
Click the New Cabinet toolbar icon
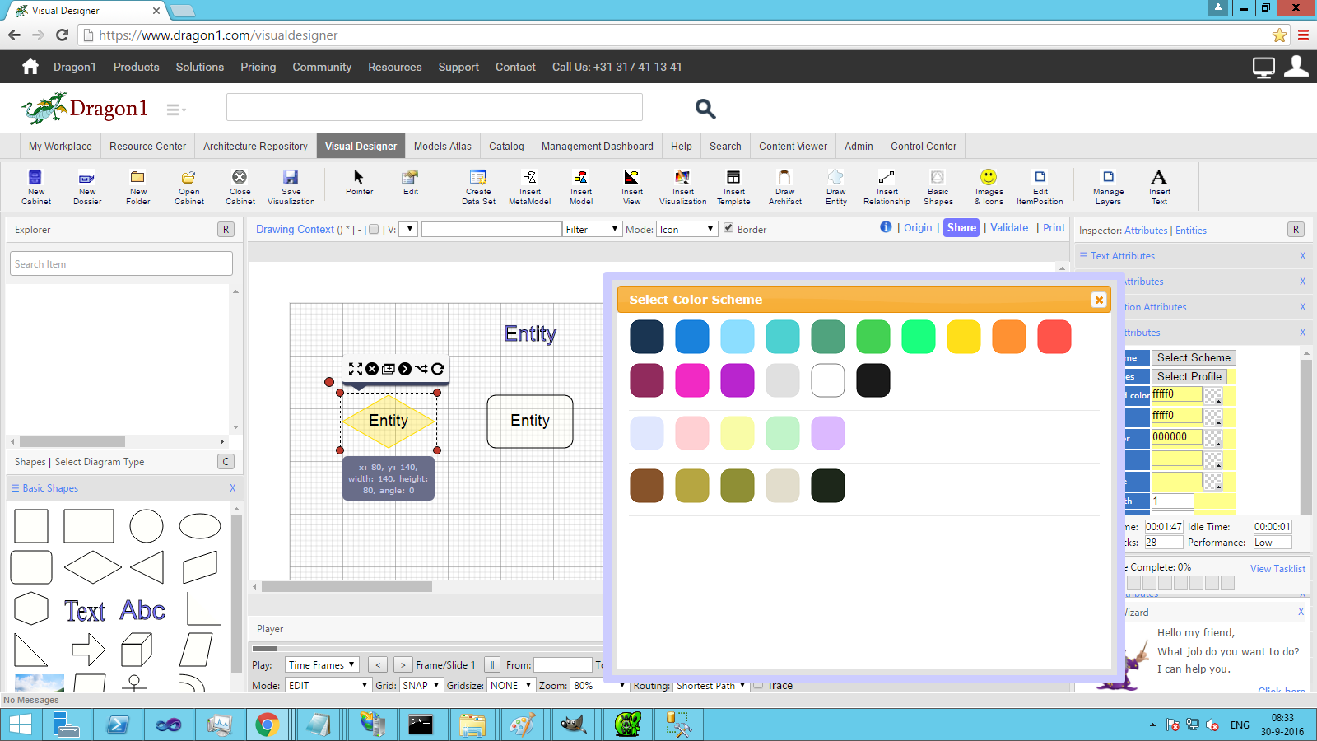(35, 186)
